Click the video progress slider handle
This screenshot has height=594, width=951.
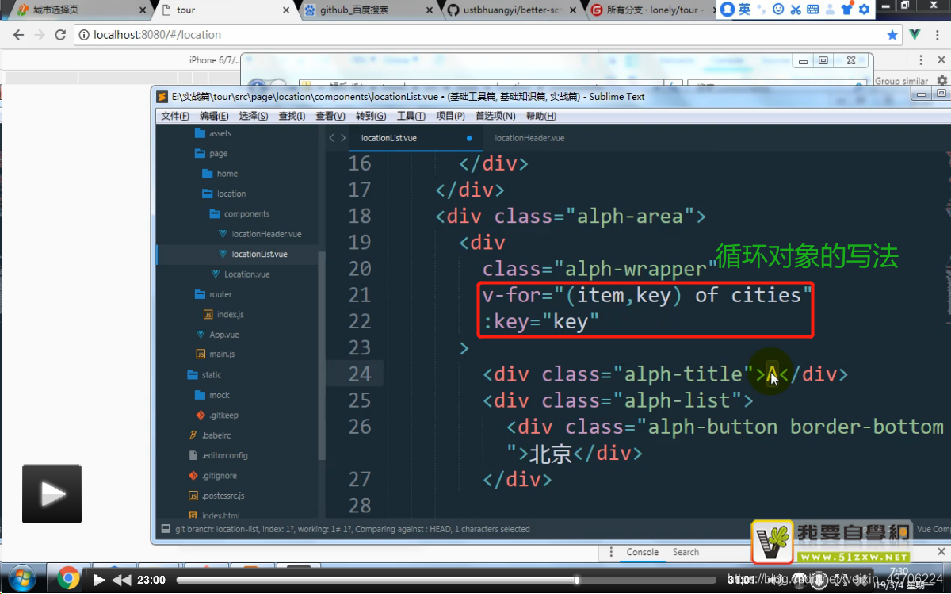(578, 581)
